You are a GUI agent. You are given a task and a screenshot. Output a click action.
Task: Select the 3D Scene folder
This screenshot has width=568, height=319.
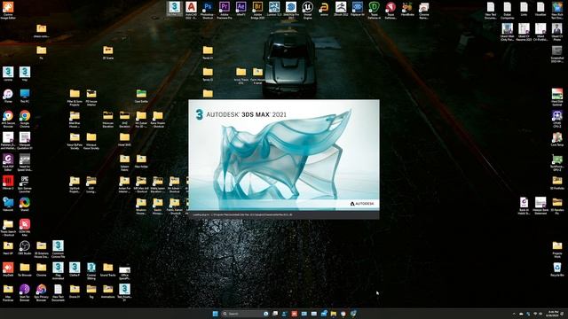click(108, 52)
